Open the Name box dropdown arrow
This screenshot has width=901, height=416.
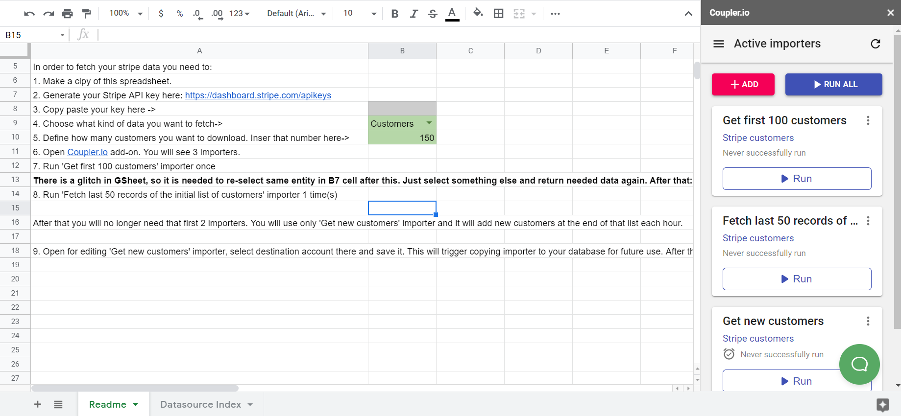62,35
